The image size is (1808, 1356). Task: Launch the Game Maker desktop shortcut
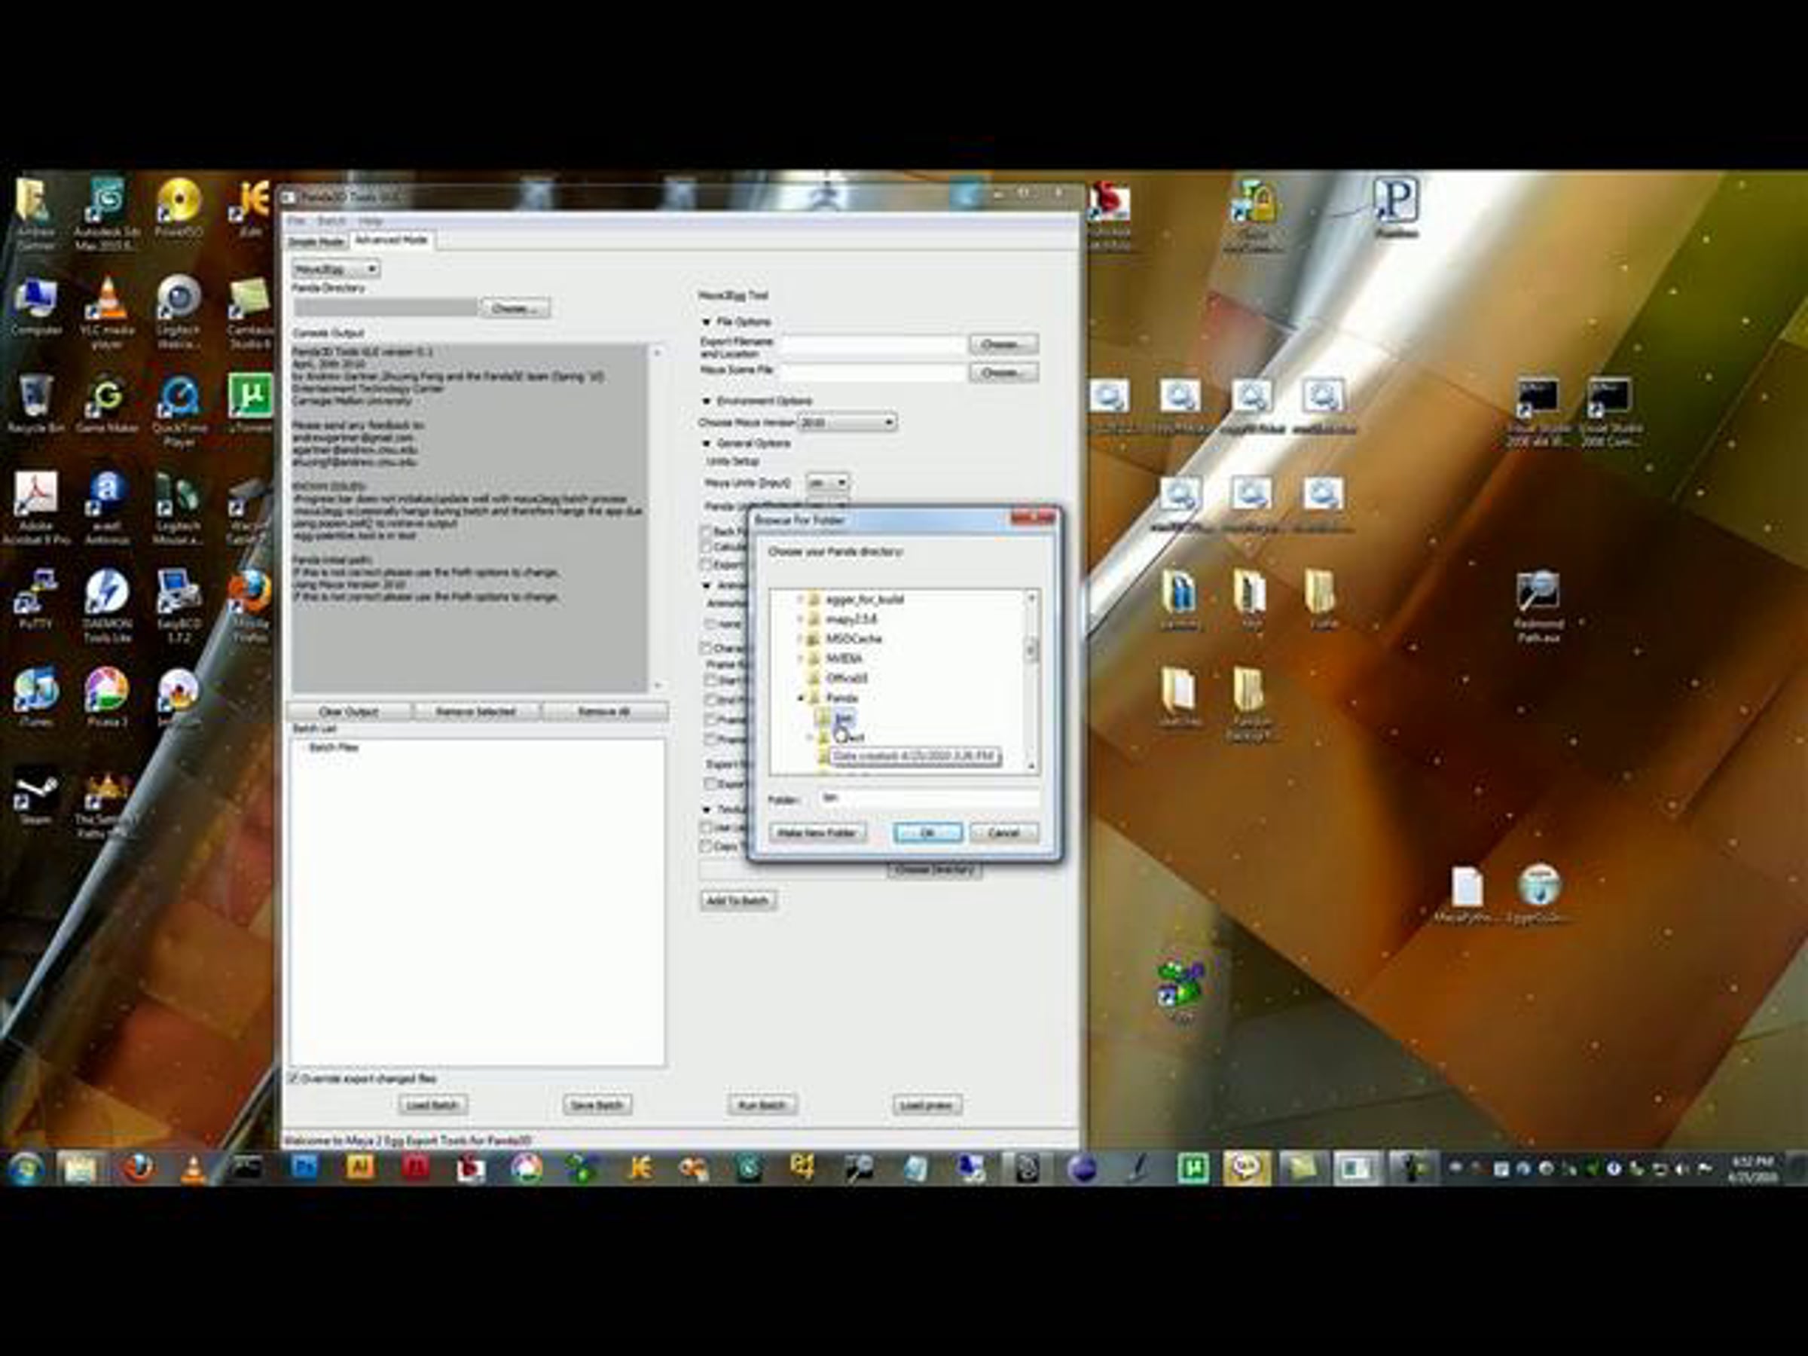point(107,403)
